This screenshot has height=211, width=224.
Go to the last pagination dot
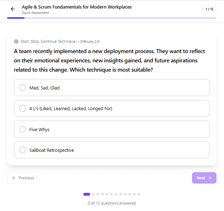click(x=139, y=194)
